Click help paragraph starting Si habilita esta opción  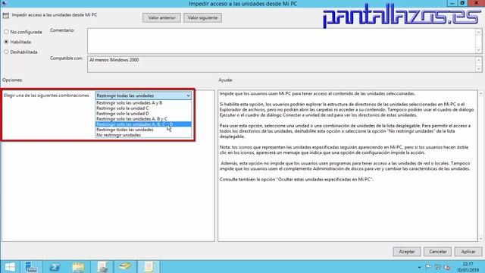pyautogui.click(x=346, y=109)
